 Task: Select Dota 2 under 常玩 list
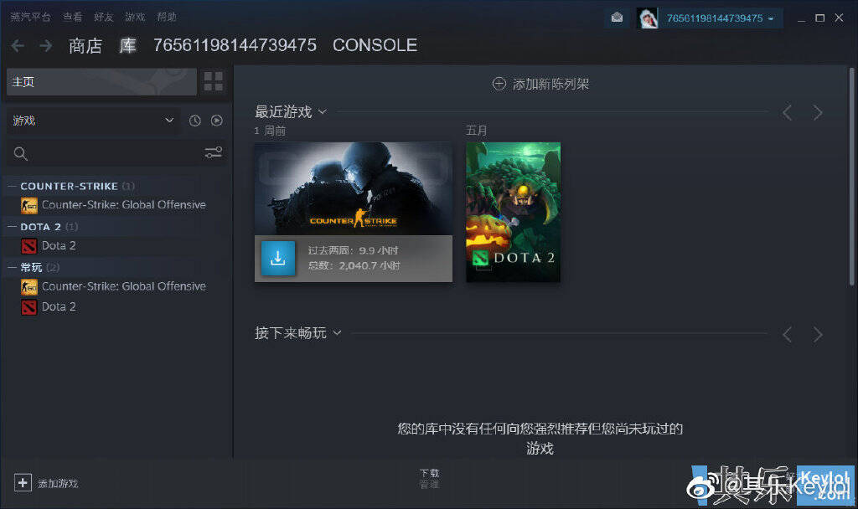coord(59,306)
